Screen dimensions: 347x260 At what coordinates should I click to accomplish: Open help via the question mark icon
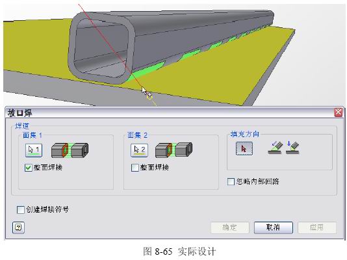[x=18, y=227]
